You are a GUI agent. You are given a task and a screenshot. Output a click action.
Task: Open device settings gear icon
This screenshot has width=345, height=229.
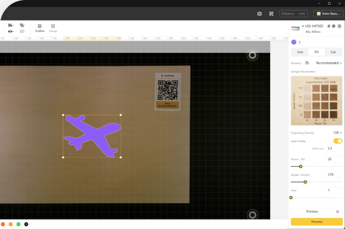tap(334, 26)
